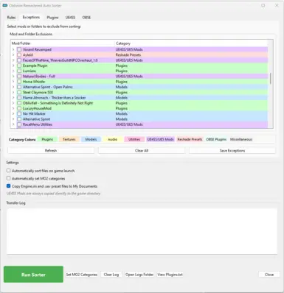Start sorting with Run Sorter button
The height and width of the screenshot is (293, 284).
click(x=33, y=275)
